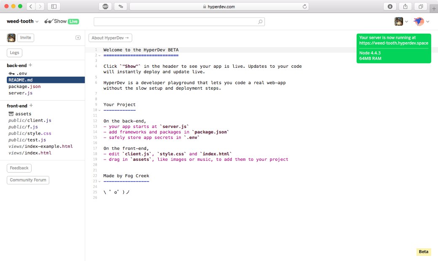Click the Safari share icon
Viewport: 438px width, 261px height.
(x=405, y=6)
